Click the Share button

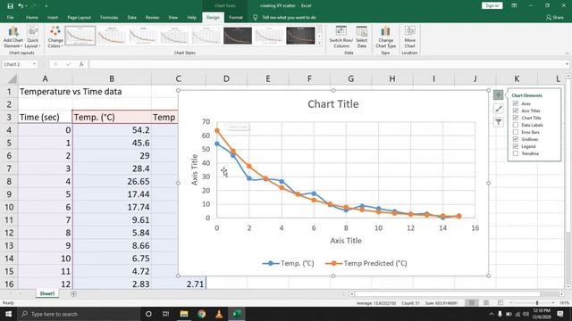coord(555,18)
